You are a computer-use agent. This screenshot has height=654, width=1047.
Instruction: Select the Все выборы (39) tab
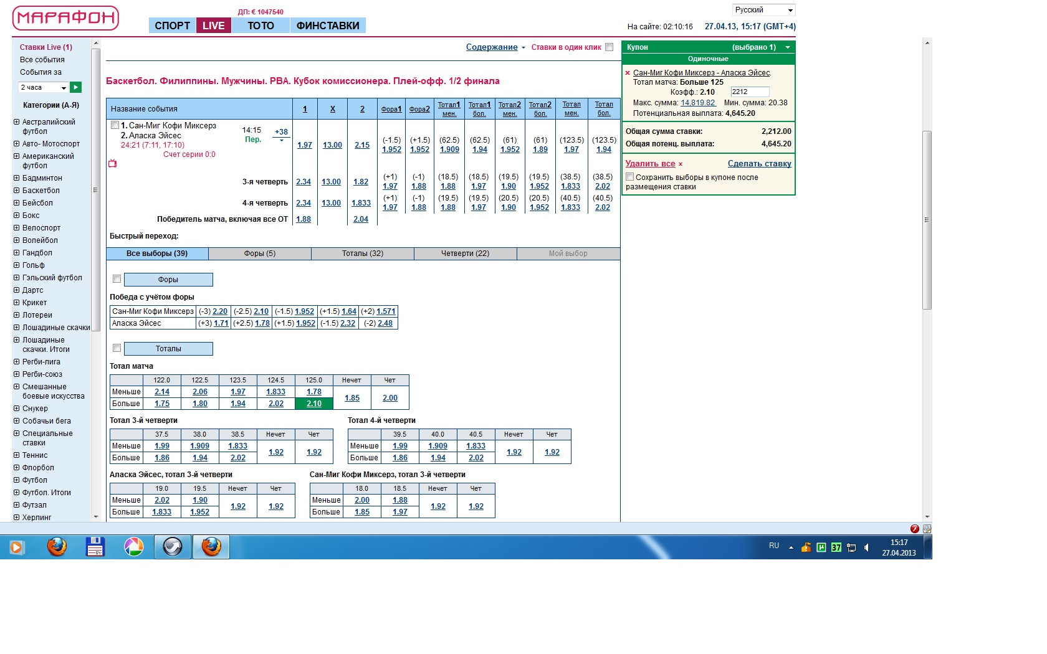[157, 254]
